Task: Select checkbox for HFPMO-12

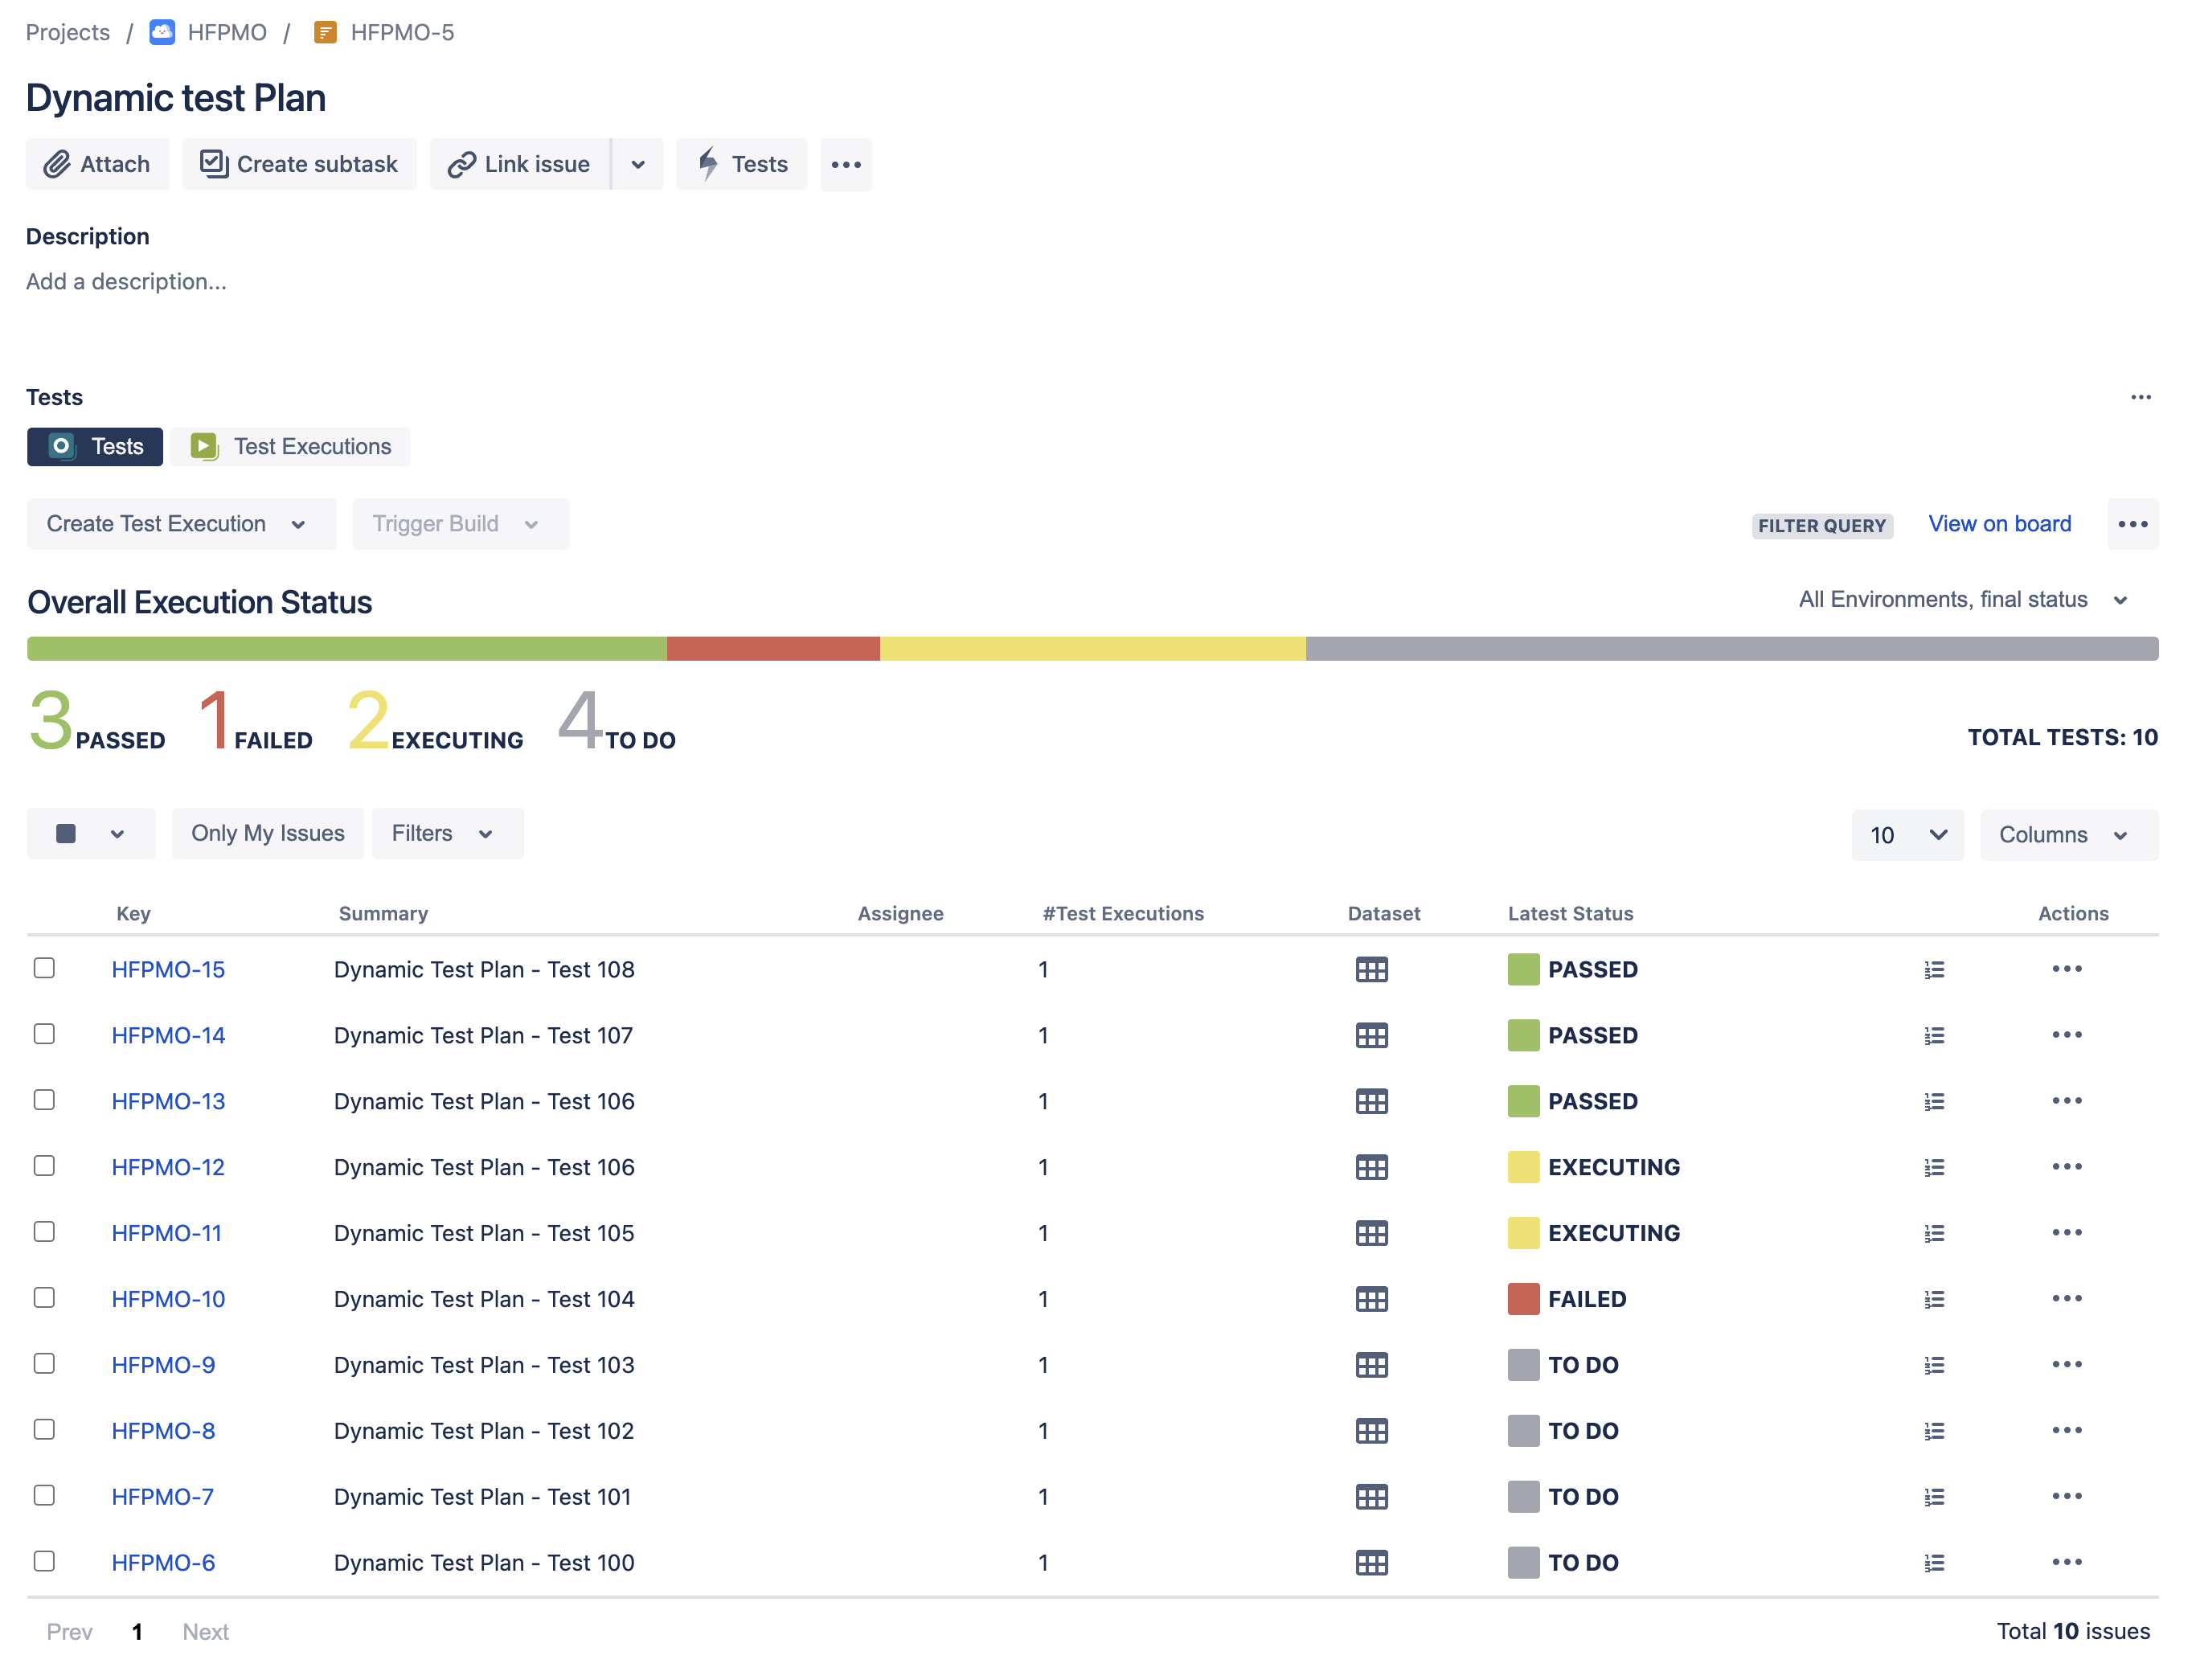Action: [x=44, y=1166]
